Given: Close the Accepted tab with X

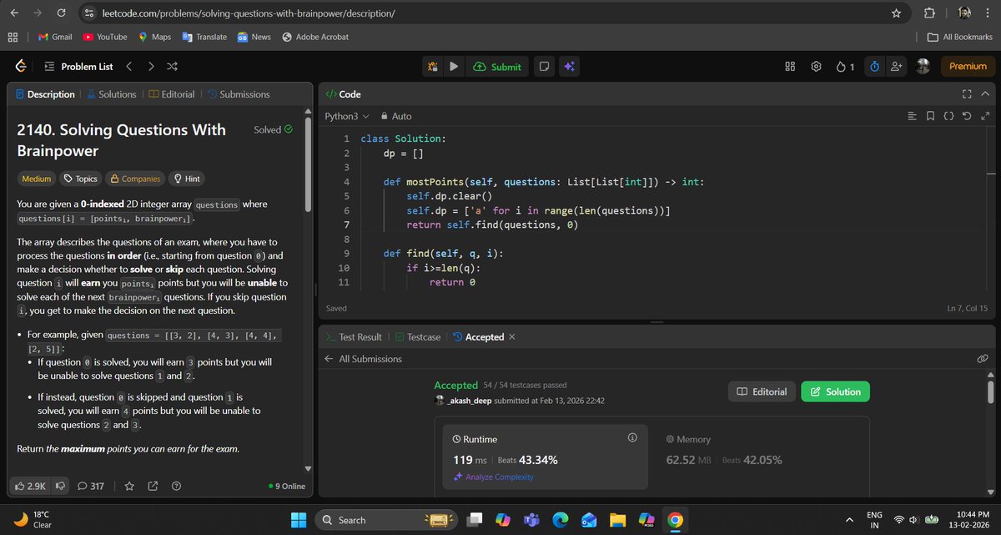Looking at the screenshot, I should pyautogui.click(x=512, y=337).
